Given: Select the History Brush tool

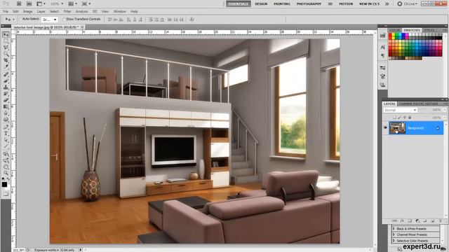Looking at the screenshot, I should tap(6, 94).
